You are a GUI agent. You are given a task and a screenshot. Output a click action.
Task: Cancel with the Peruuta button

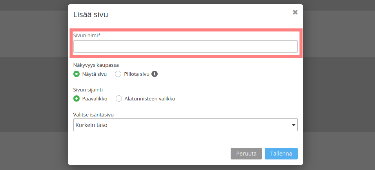[x=246, y=154]
